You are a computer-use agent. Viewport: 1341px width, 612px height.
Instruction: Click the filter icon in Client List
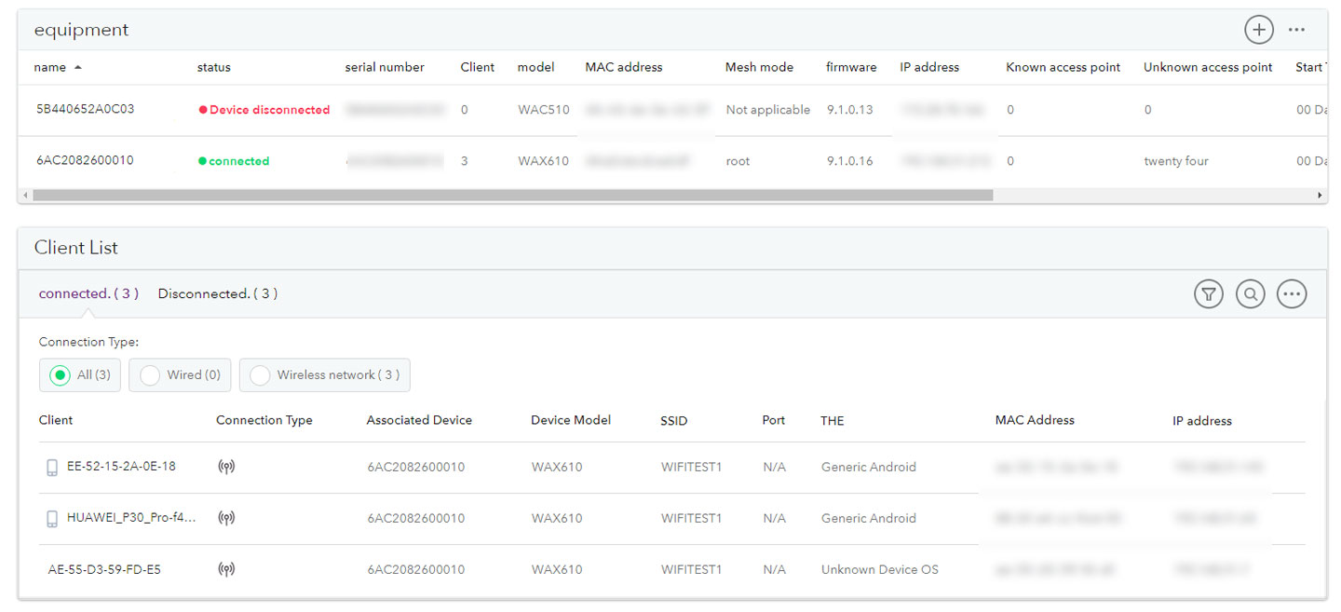1208,293
